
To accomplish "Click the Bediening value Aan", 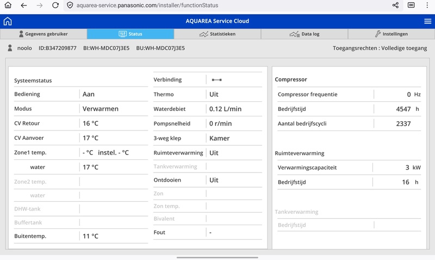I will (89, 94).
